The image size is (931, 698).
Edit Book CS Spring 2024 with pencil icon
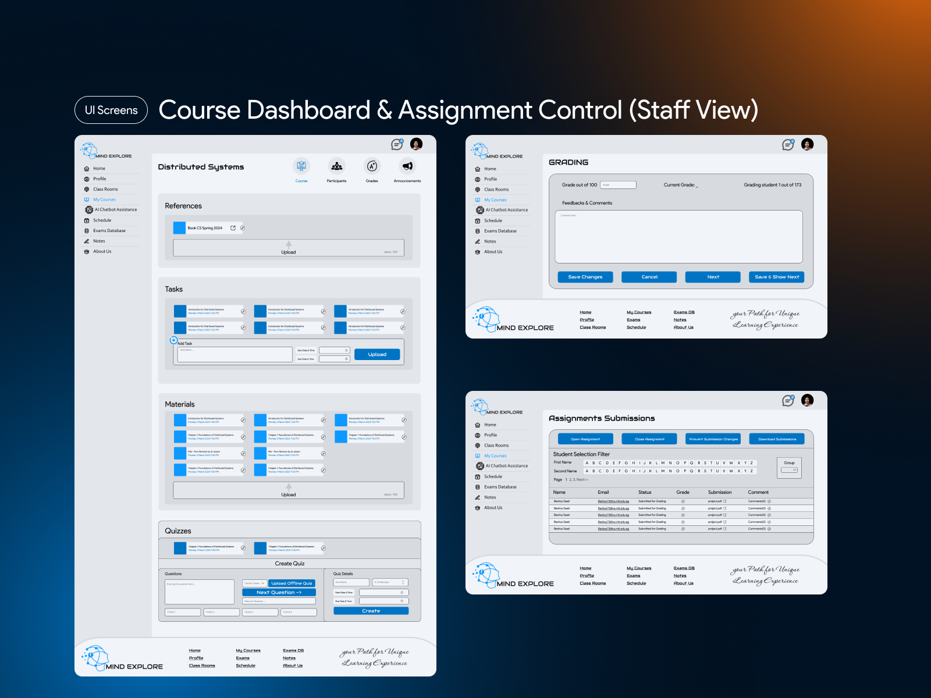tap(243, 228)
